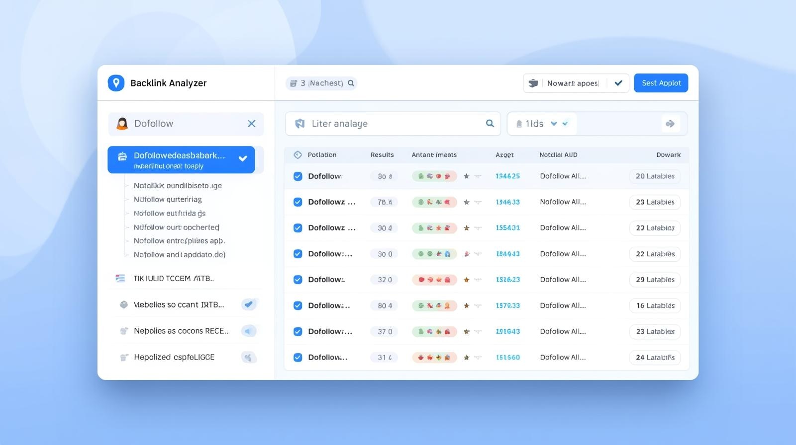
Task: Select Nofollow eutfirida gs tree item
Action: (170, 213)
